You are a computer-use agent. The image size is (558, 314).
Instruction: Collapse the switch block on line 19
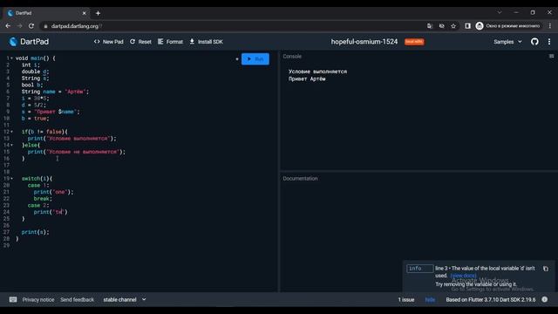[11, 178]
